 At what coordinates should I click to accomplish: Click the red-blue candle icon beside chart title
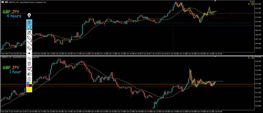click(x=6, y=2)
